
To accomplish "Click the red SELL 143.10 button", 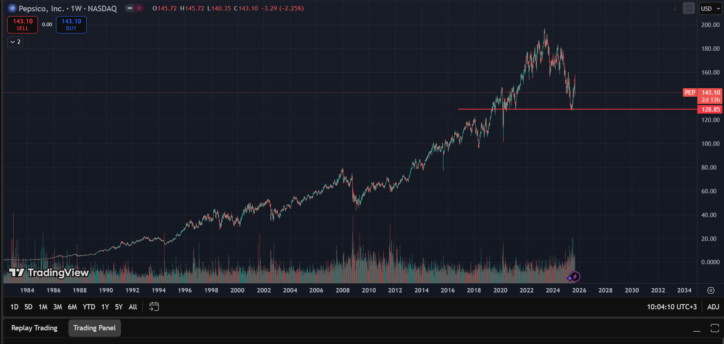I will (23, 25).
